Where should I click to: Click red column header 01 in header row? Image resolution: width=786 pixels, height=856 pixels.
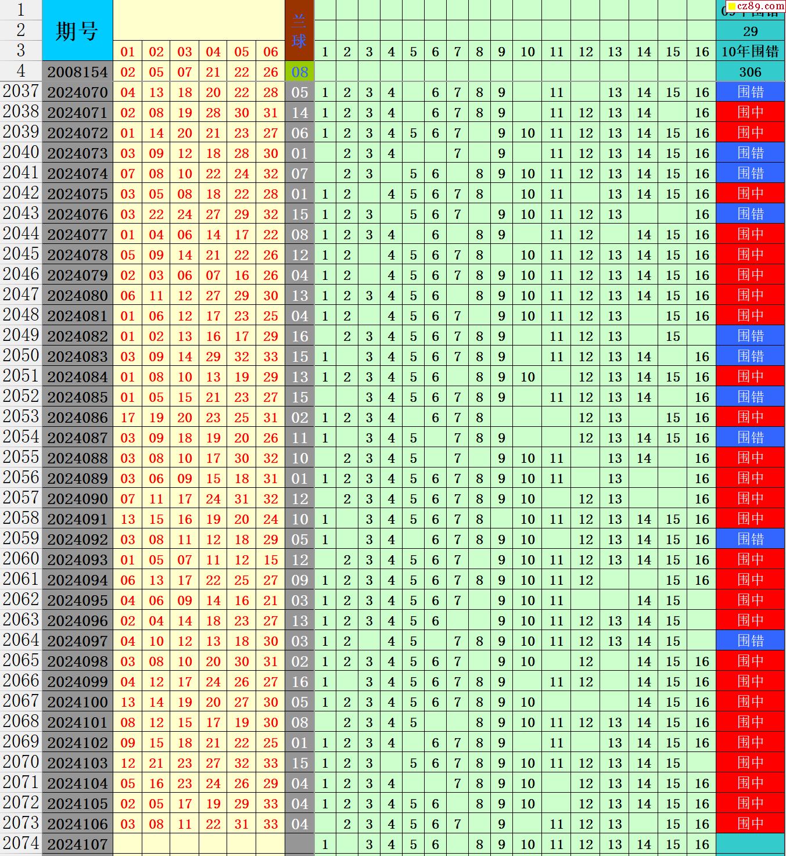click(x=128, y=52)
